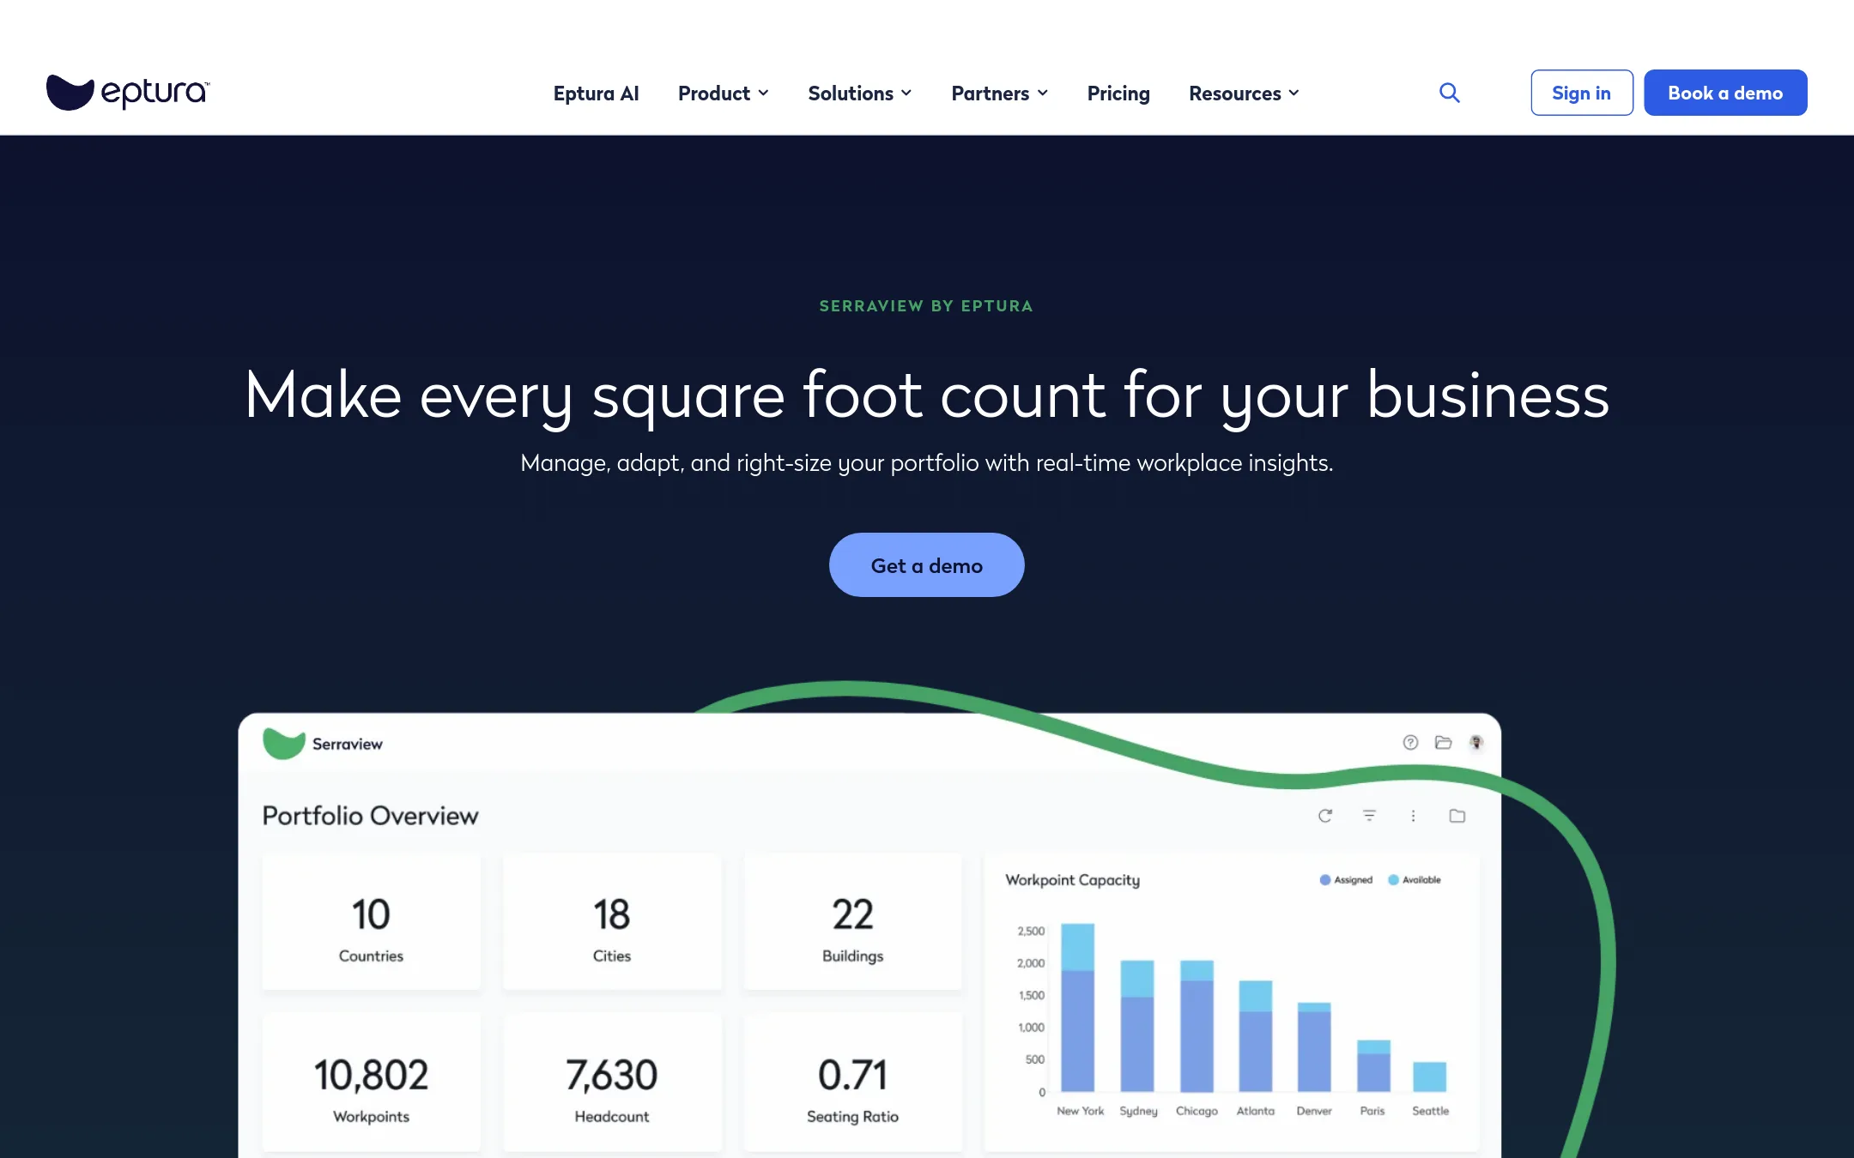
Task: Click the Sydney axis label
Action: 1138,1111
